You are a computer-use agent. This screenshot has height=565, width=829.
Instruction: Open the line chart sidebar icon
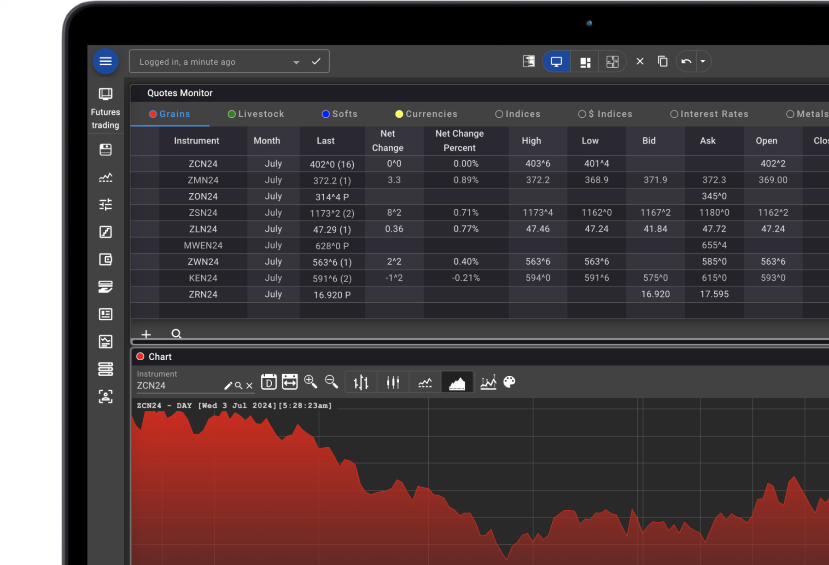(x=105, y=177)
